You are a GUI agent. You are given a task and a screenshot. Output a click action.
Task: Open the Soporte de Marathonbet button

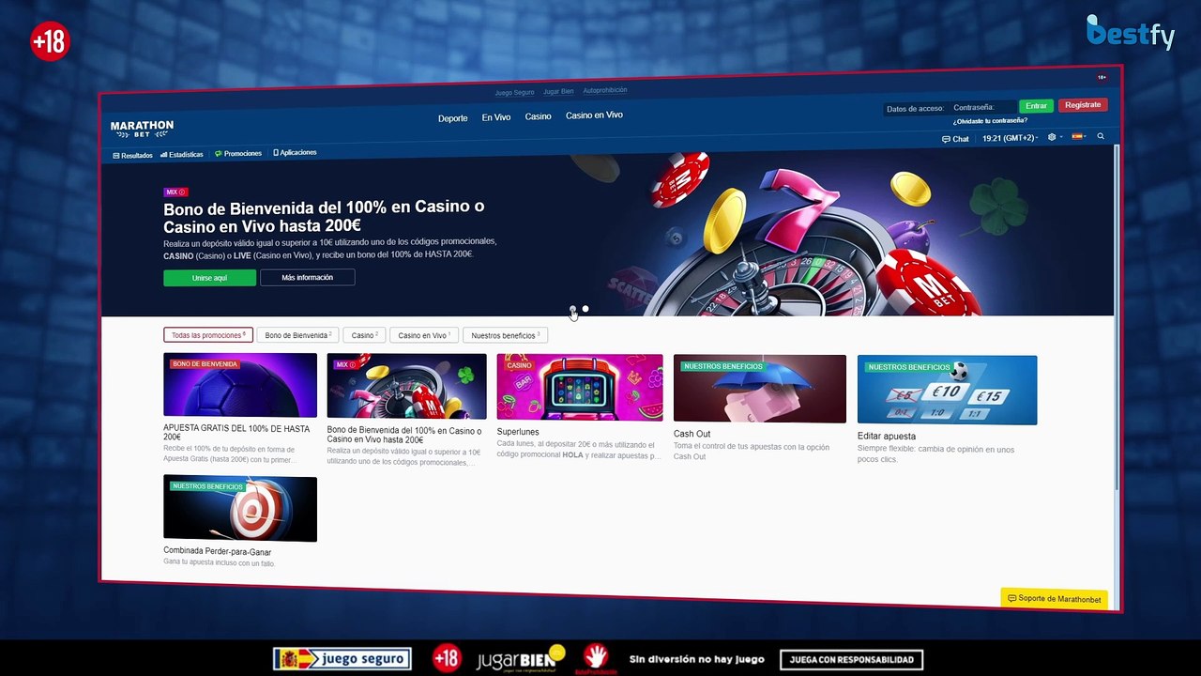(x=1054, y=599)
